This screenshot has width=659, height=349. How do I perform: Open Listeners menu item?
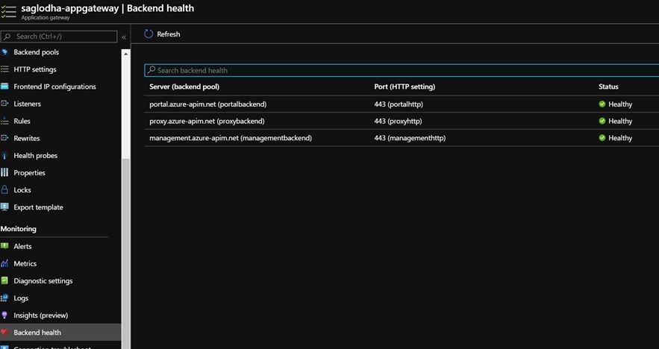click(60, 104)
